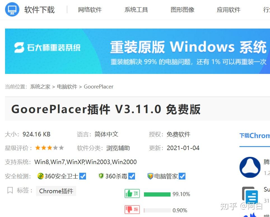Click the green 99.10% approval bar

[157, 194]
